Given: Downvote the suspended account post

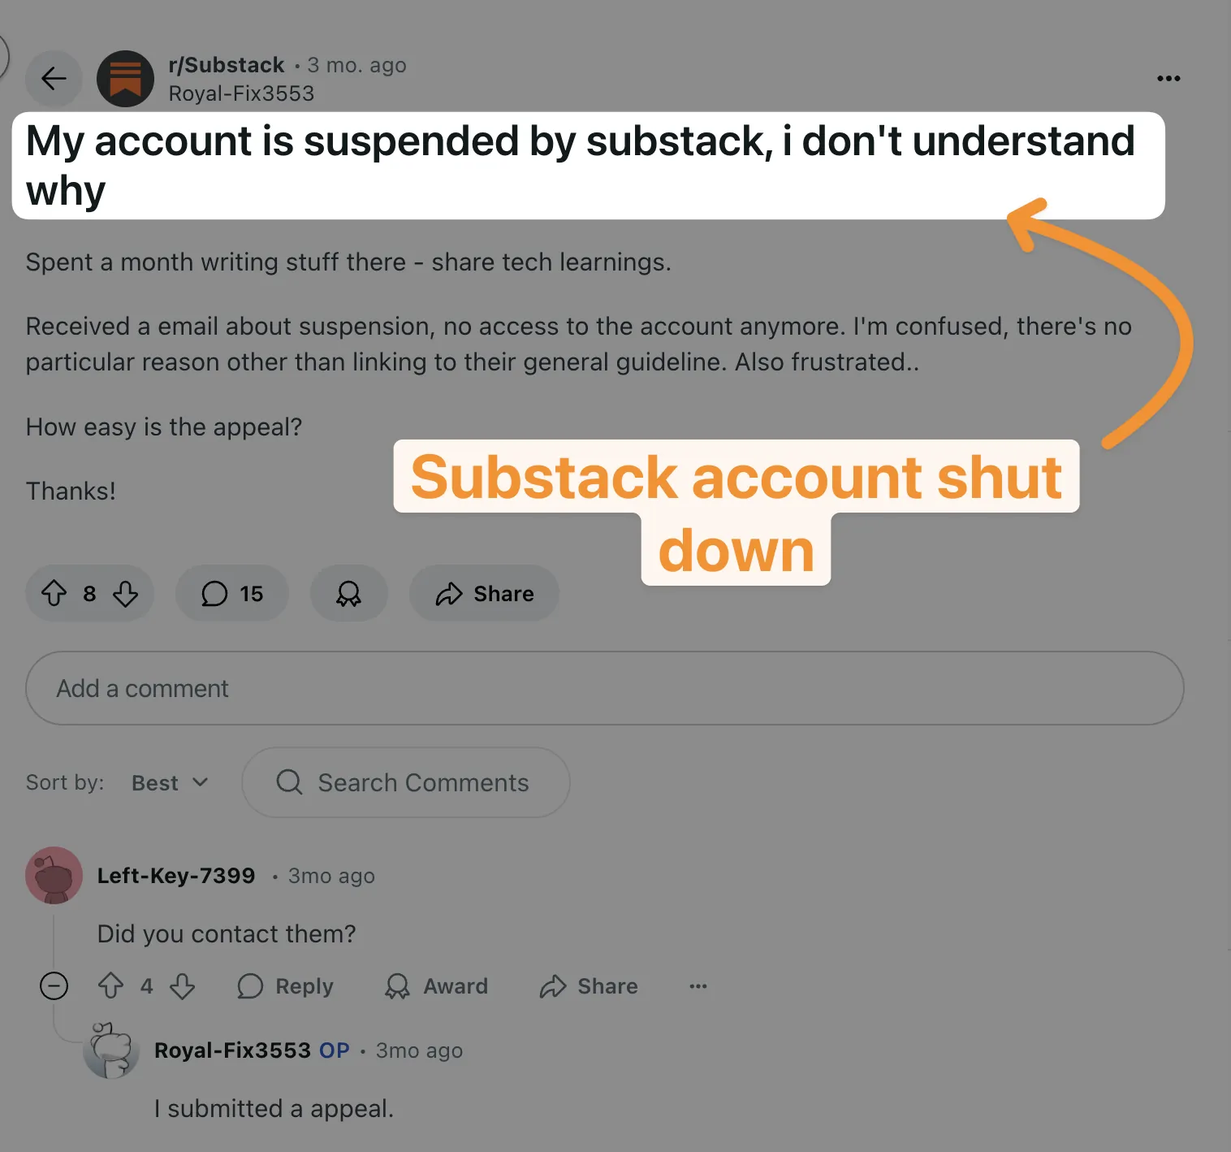Looking at the screenshot, I should click(x=125, y=594).
